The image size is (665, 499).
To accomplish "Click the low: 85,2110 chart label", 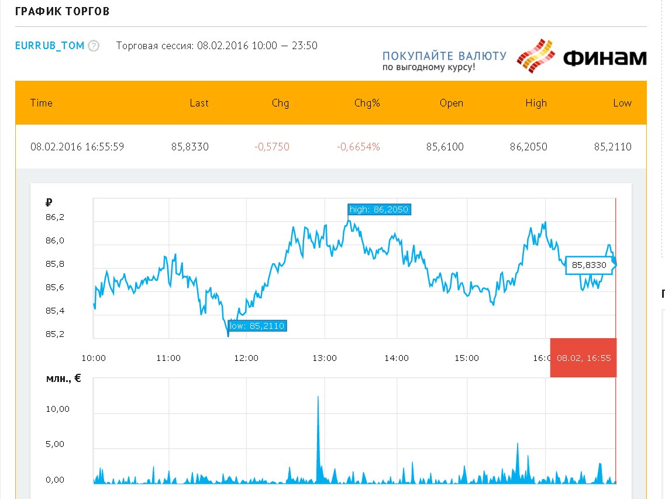I will click(x=257, y=326).
